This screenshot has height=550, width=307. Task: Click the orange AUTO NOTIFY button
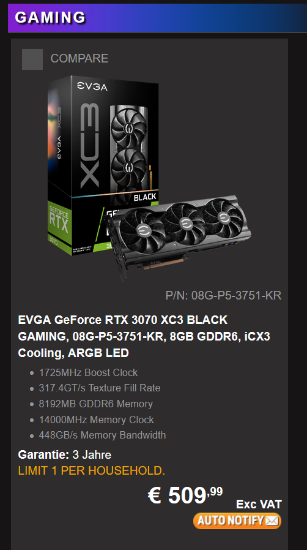point(237,520)
